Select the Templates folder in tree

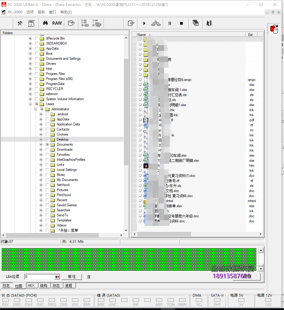(64, 220)
